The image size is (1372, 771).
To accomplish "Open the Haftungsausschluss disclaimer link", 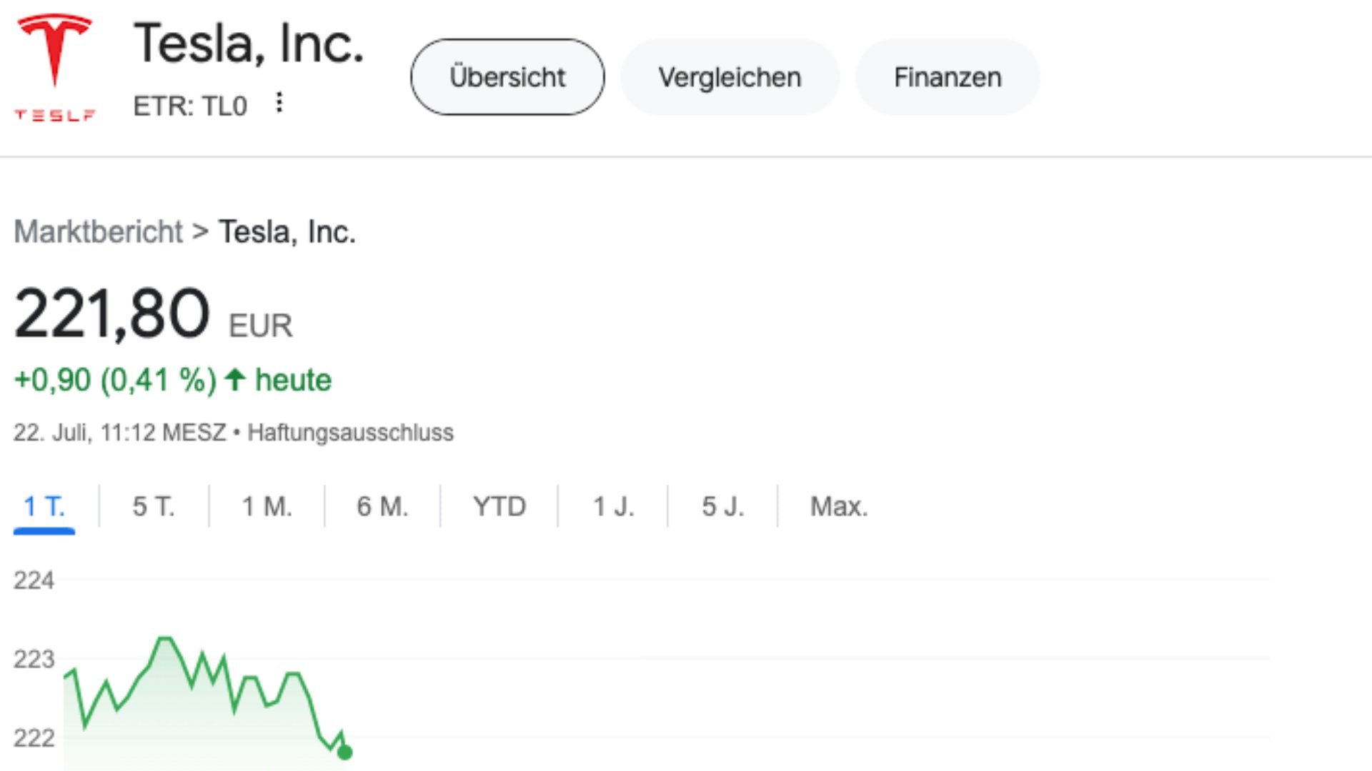I will tap(350, 433).
